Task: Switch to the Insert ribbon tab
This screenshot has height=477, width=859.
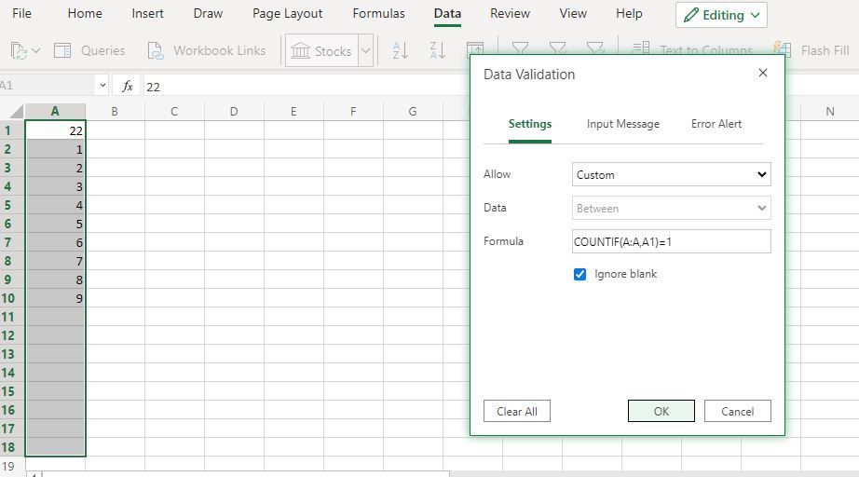Action: (x=147, y=14)
